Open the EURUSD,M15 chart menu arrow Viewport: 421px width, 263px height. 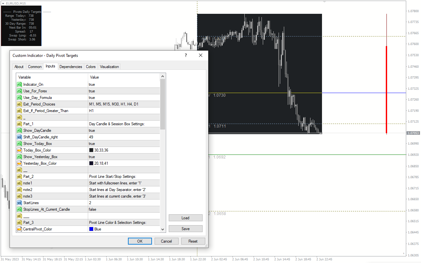coord(3,3)
